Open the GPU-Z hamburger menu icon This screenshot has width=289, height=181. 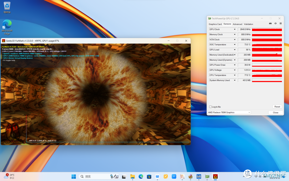tap(280, 23)
